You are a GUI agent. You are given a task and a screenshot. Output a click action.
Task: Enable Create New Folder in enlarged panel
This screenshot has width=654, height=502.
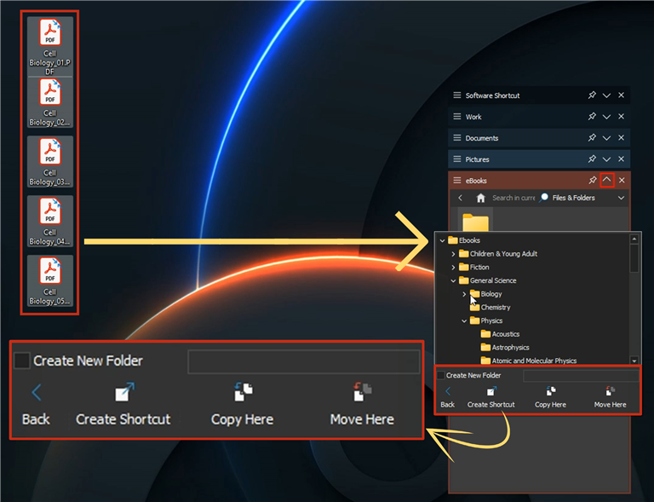pyautogui.click(x=21, y=361)
